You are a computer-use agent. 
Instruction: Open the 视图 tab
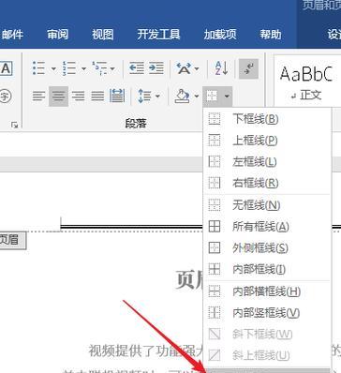[103, 34]
